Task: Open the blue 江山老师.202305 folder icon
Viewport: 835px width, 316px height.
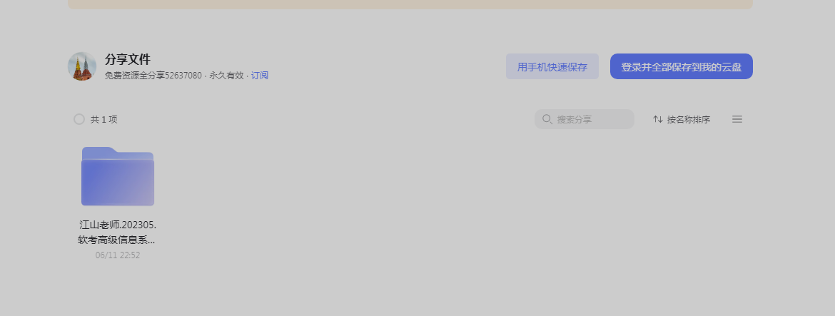Action: tap(118, 176)
